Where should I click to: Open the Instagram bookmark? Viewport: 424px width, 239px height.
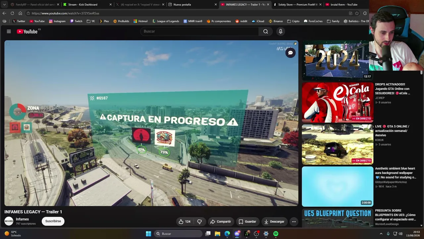[57, 21]
